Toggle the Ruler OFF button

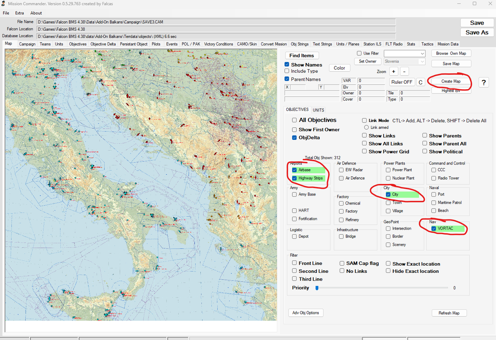pos(402,82)
